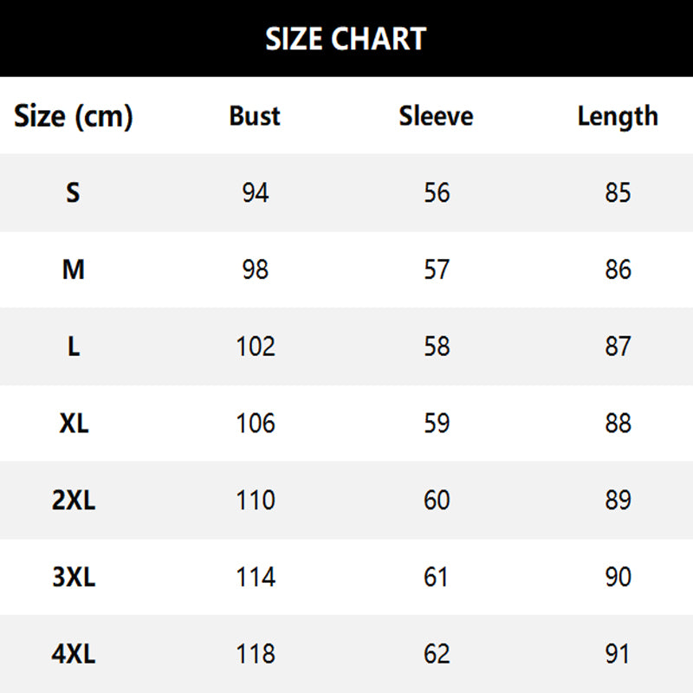Select the M size row label
The width and height of the screenshot is (693, 693).
pyautogui.click(x=74, y=269)
